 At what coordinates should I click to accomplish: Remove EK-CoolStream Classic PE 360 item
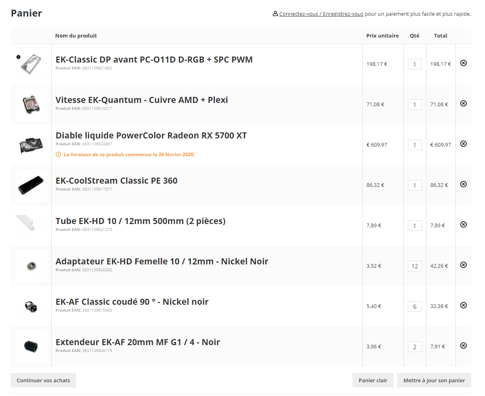[x=464, y=184]
